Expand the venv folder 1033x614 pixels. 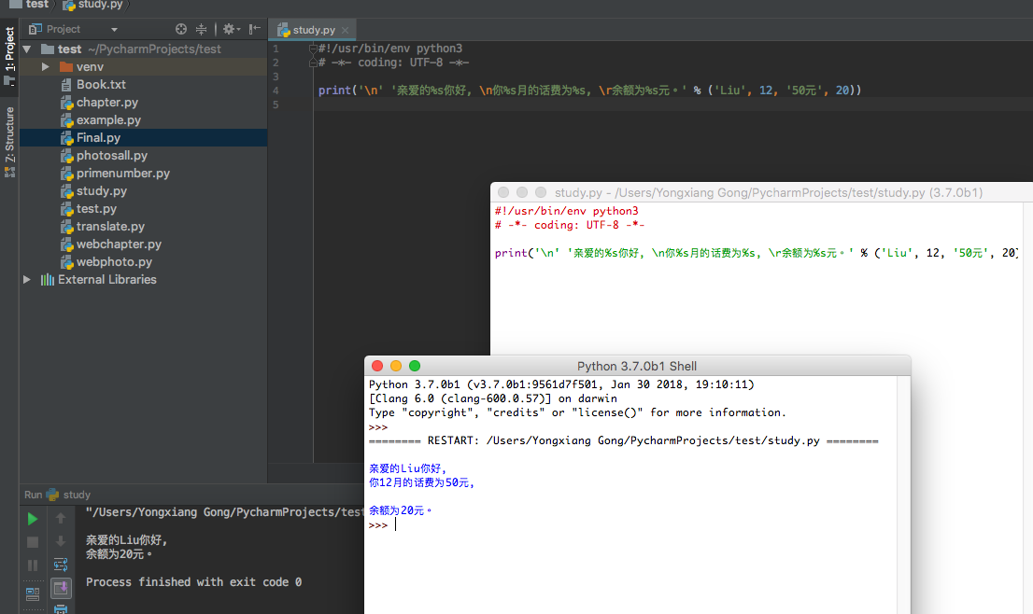tap(46, 66)
